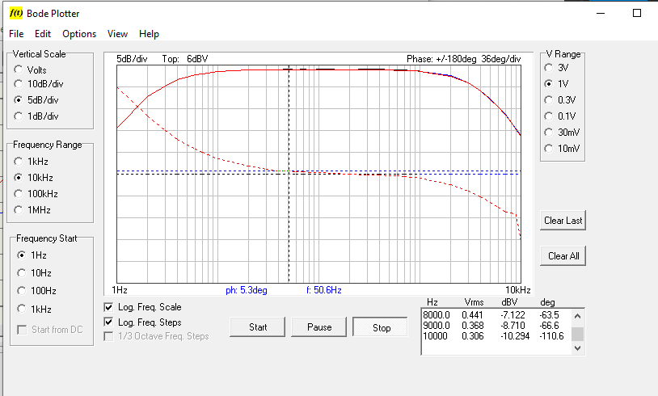Select 1dB/div vertical scale
This screenshot has height=396, width=658.
point(18,116)
